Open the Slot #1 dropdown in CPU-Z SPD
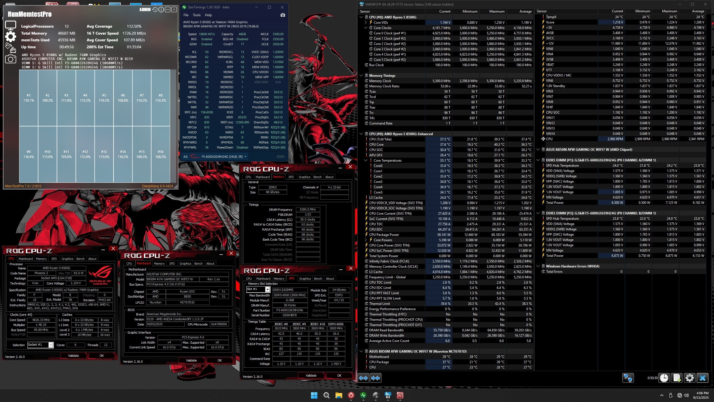The height and width of the screenshot is (402, 714). pos(267,289)
